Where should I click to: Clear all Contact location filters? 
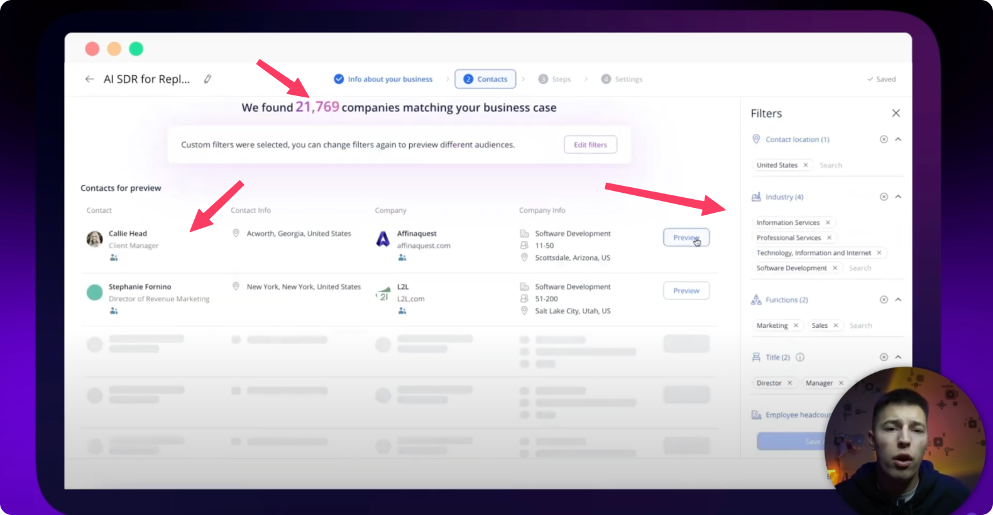[x=884, y=139]
